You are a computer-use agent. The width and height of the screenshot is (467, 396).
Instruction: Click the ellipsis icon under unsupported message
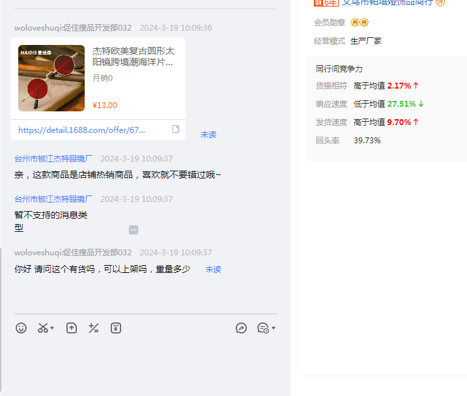point(134,230)
